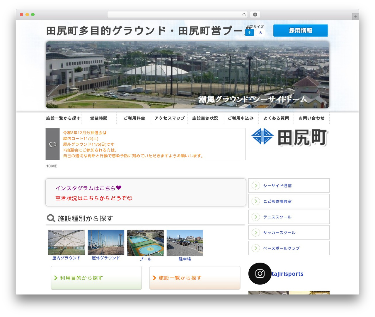Click the 採用情報 button
The height and width of the screenshot is (317, 375).
(301, 30)
